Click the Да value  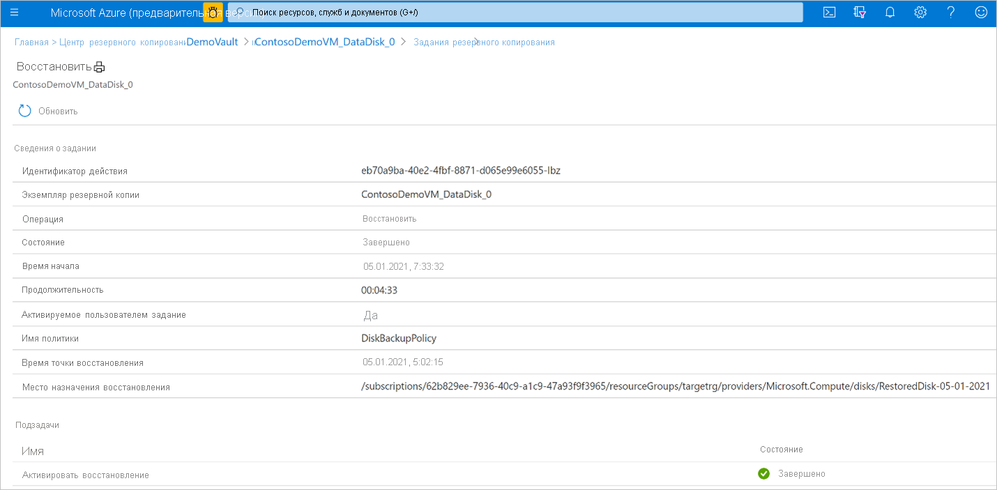tap(371, 315)
